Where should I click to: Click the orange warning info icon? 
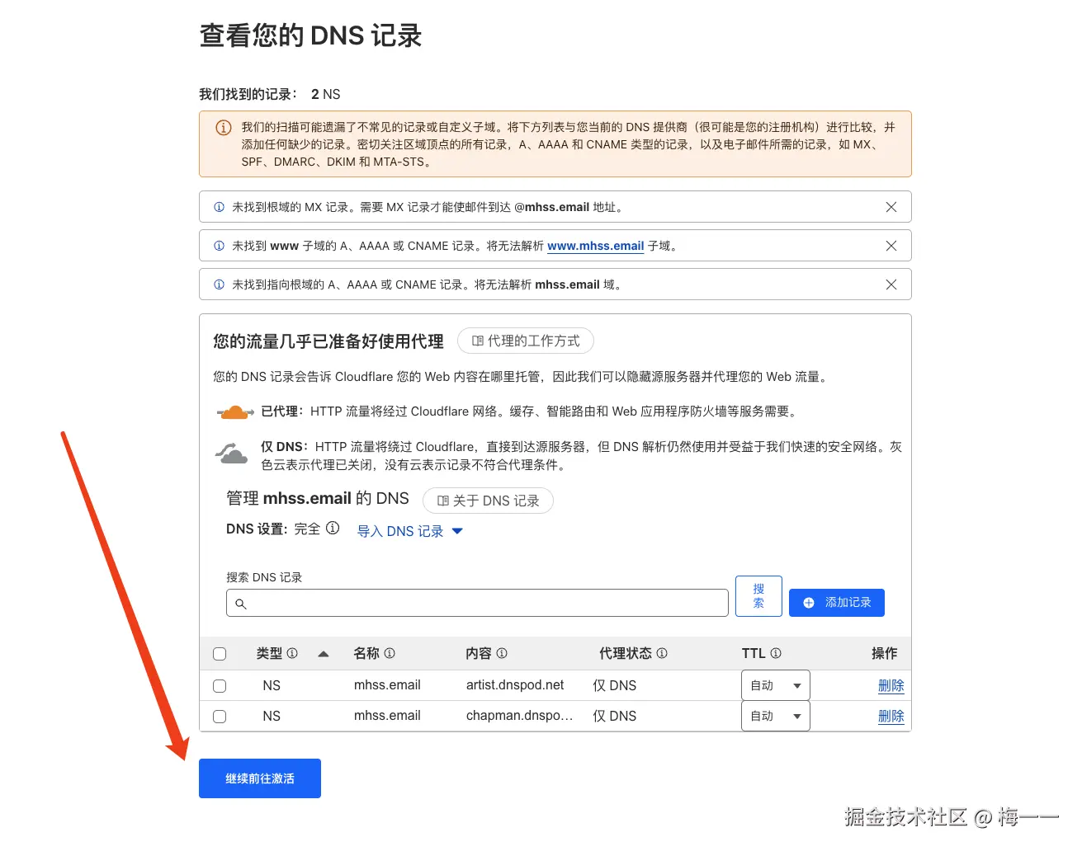[x=224, y=128]
